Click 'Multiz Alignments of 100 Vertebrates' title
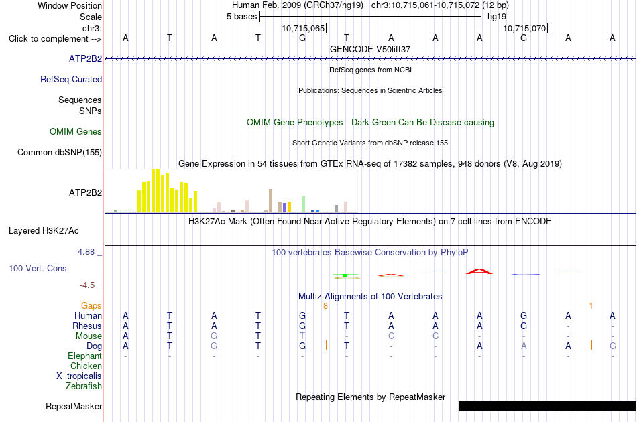The height and width of the screenshot is (422, 637). tap(370, 297)
